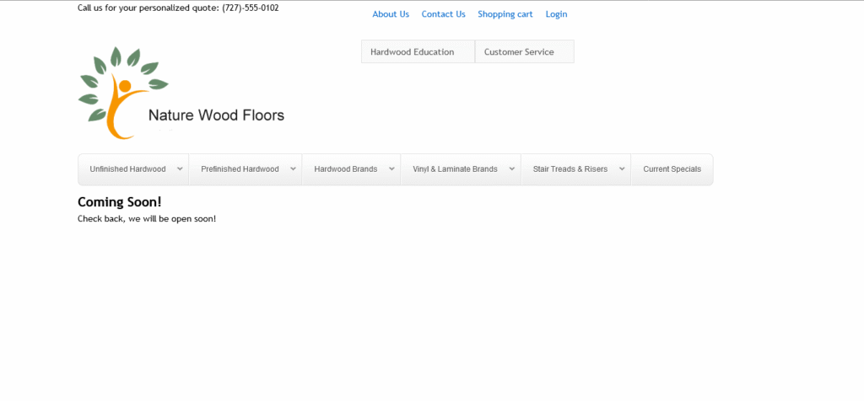Click the Unfinished Hardwood menu label
Viewport: 864px width, 401px height.
[x=127, y=169]
